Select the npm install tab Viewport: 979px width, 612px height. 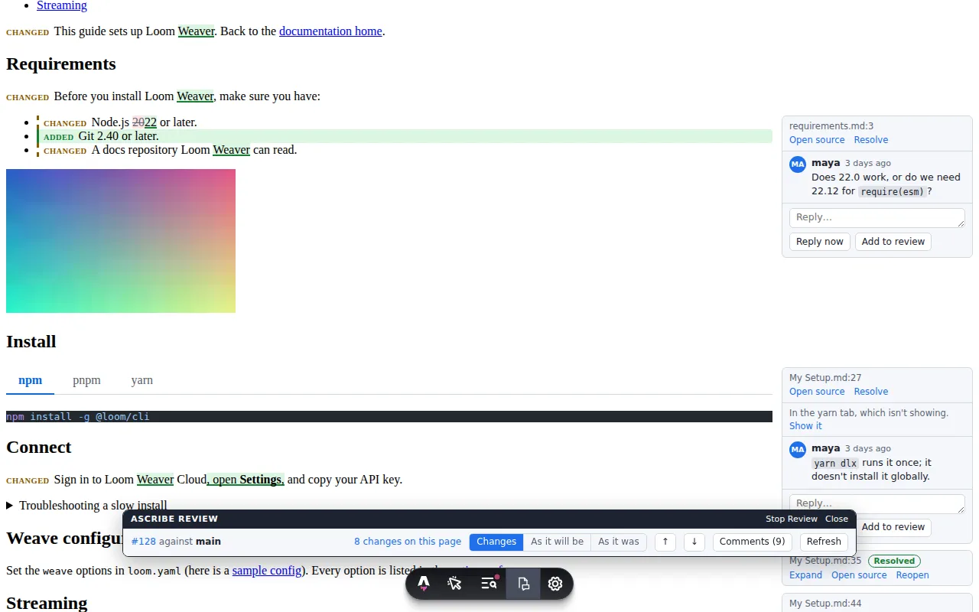click(x=30, y=380)
